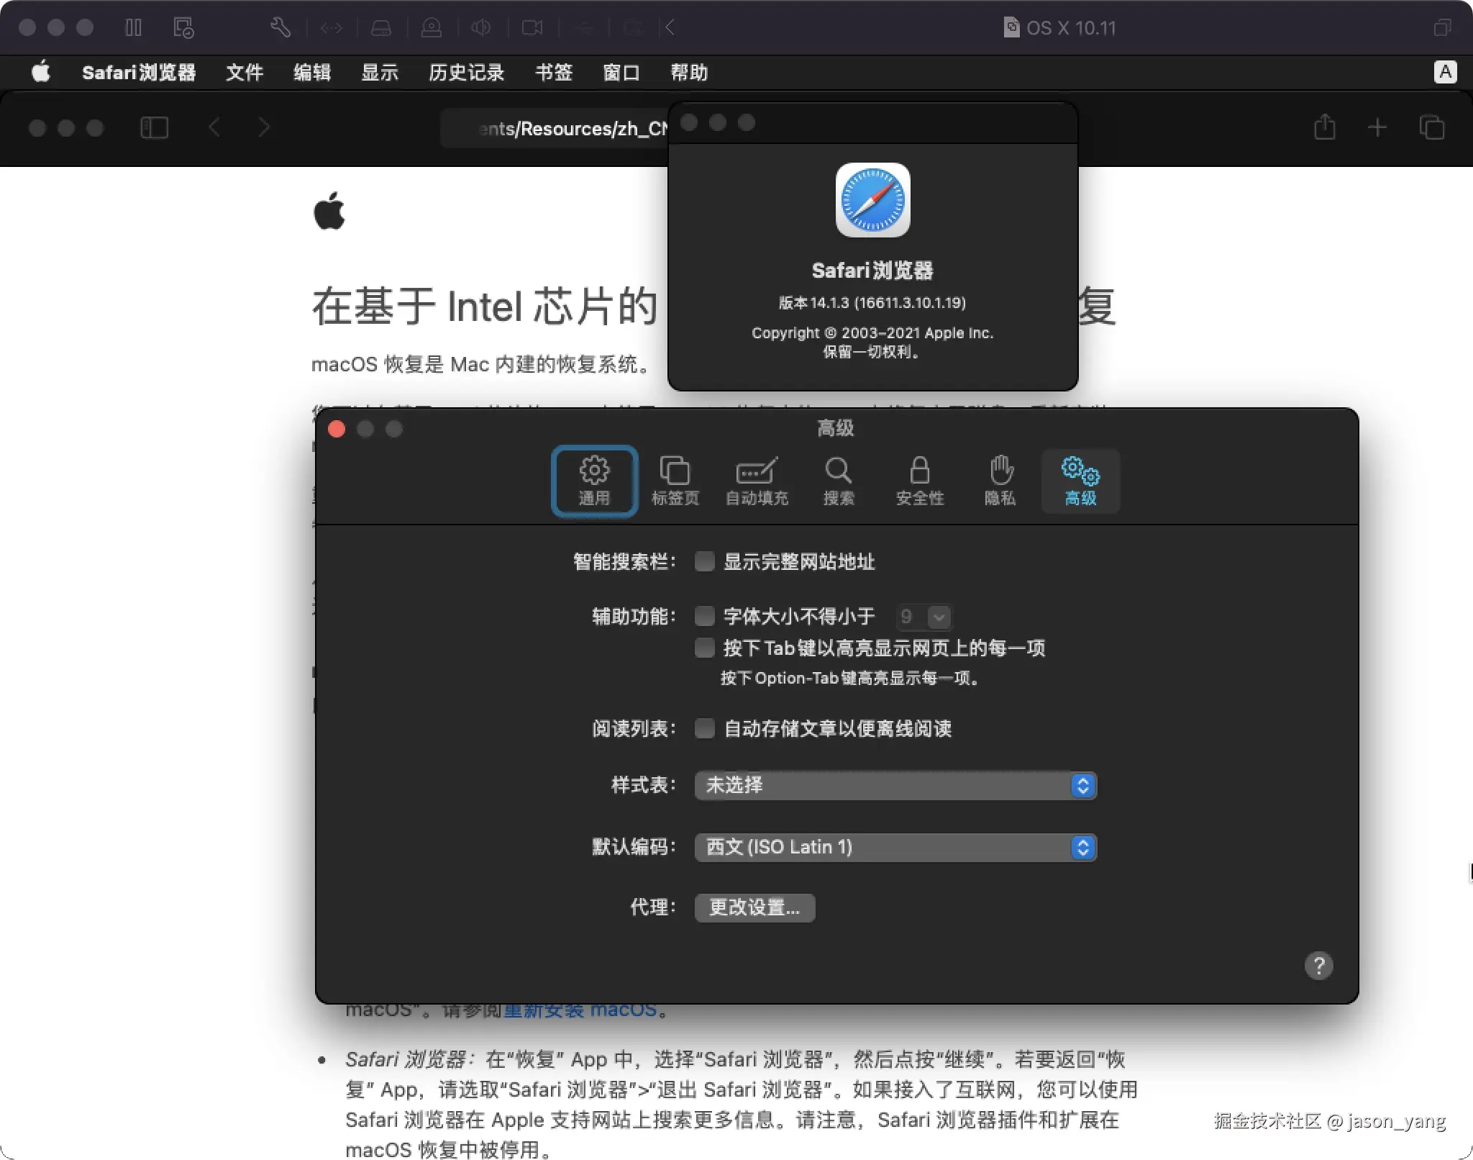Open the 样式表 dropdown showing 未选择
Screen dimensions: 1473x1160
click(895, 785)
